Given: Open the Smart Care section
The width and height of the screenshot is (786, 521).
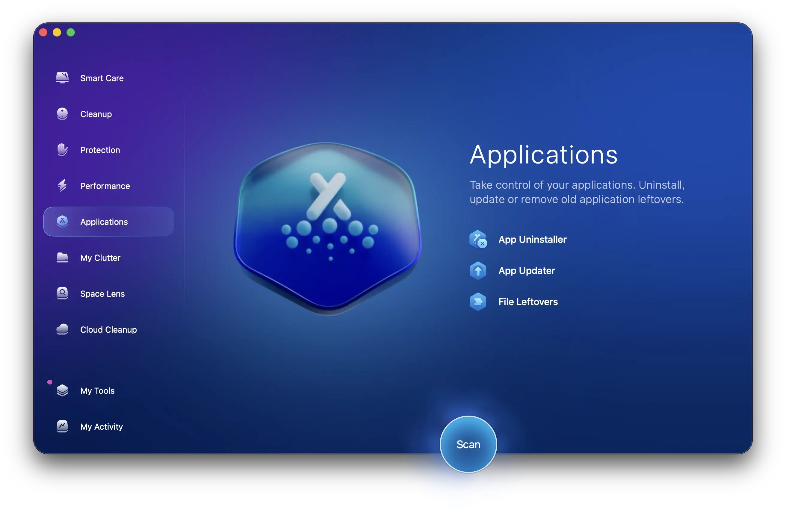Looking at the screenshot, I should pyautogui.click(x=109, y=78).
